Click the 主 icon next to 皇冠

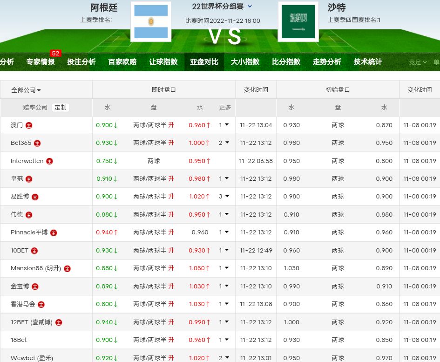29,179
